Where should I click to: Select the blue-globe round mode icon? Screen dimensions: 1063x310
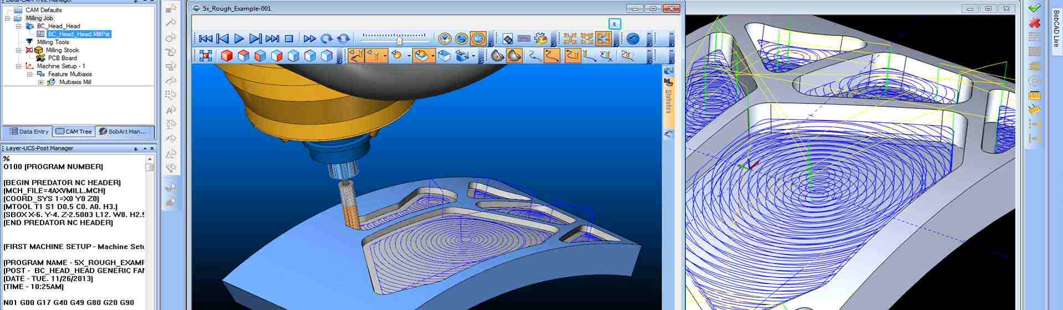(x=461, y=39)
